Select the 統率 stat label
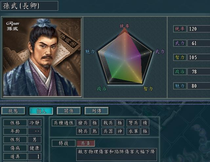The width and height of the screenshot is (210, 162). coord(180,29)
